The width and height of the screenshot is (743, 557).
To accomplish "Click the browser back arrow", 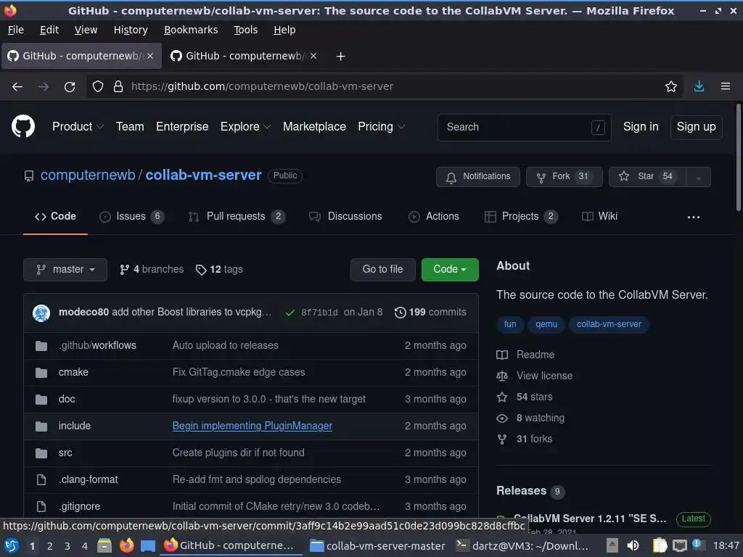I will pos(17,87).
